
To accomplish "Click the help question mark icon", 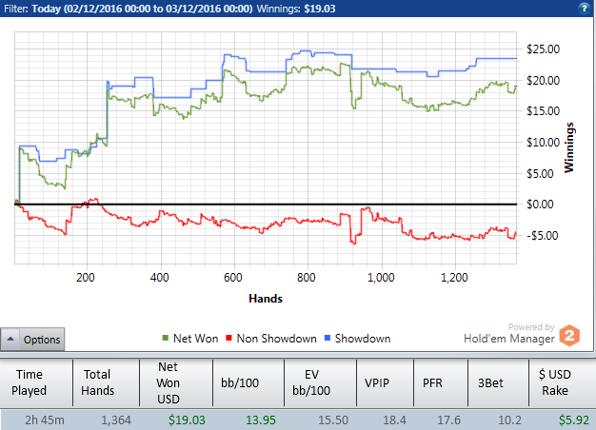I will [x=585, y=8].
